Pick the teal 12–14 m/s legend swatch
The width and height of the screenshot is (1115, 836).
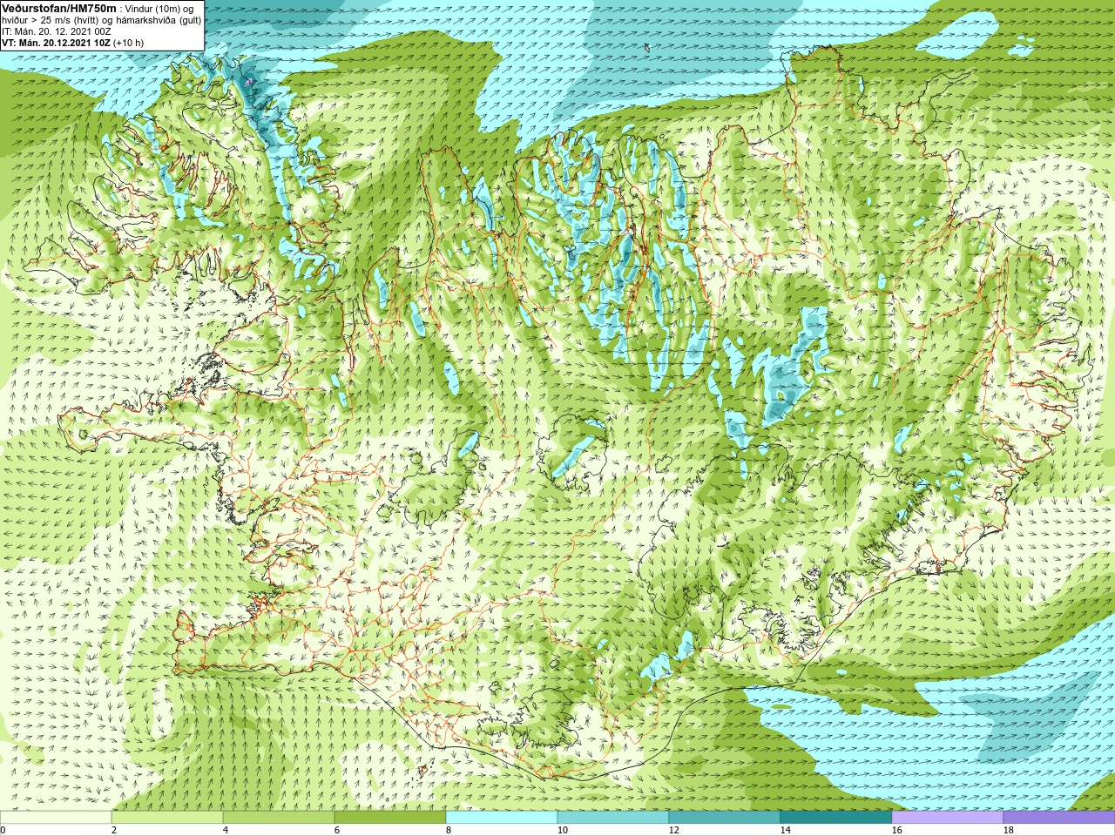coord(725,818)
